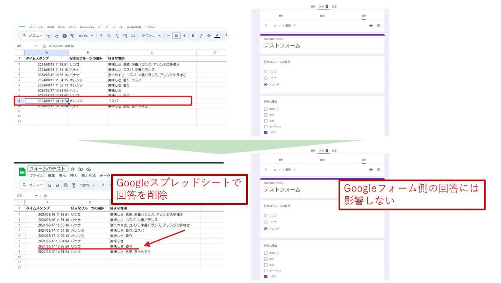The image size is (501, 283).
Task: Open the ファイル menu in lower spreadsheet
Action: pyautogui.click(x=36, y=175)
